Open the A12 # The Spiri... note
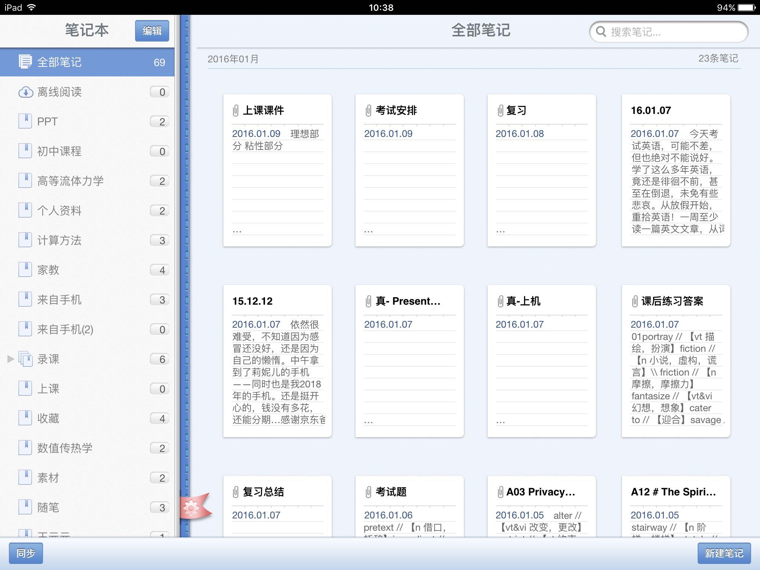 676,506
